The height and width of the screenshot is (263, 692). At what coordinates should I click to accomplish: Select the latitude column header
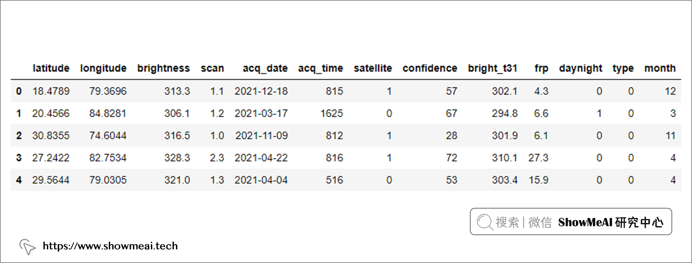(51, 68)
